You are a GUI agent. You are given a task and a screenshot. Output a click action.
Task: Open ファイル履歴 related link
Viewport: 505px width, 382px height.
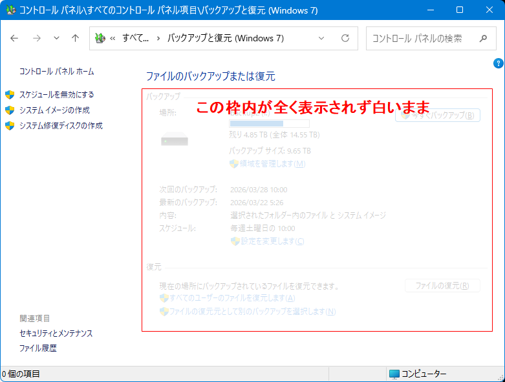[38, 348]
